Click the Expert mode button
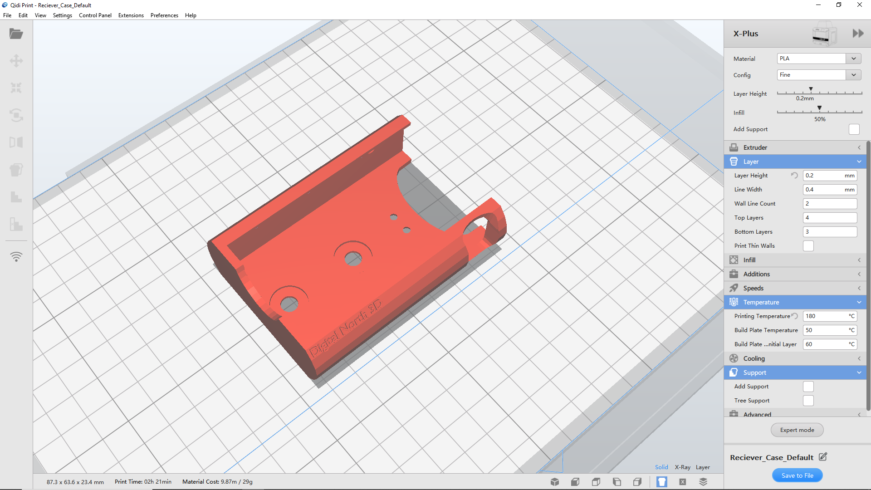Viewport: 871px width, 490px height. pyautogui.click(x=797, y=430)
